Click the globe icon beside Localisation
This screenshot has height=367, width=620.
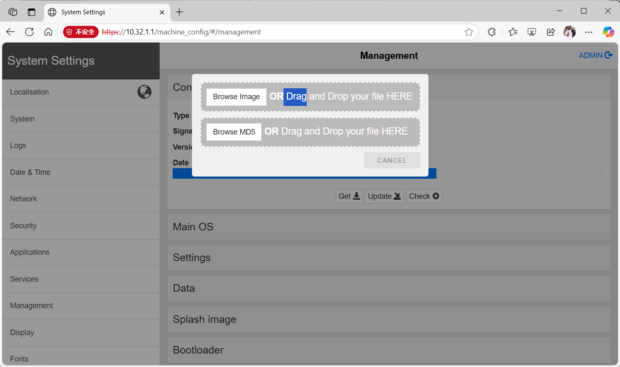click(144, 92)
